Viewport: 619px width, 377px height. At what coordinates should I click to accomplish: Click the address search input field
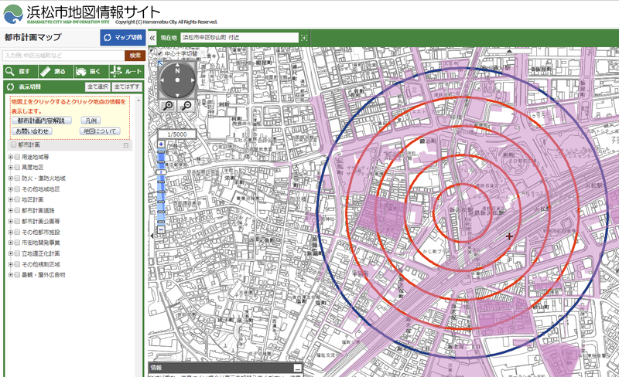63,56
